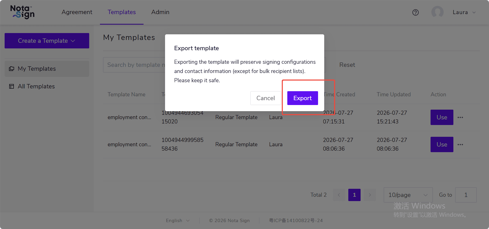
Task: Click the 'Total 2' pagination text
Action: (x=319, y=195)
